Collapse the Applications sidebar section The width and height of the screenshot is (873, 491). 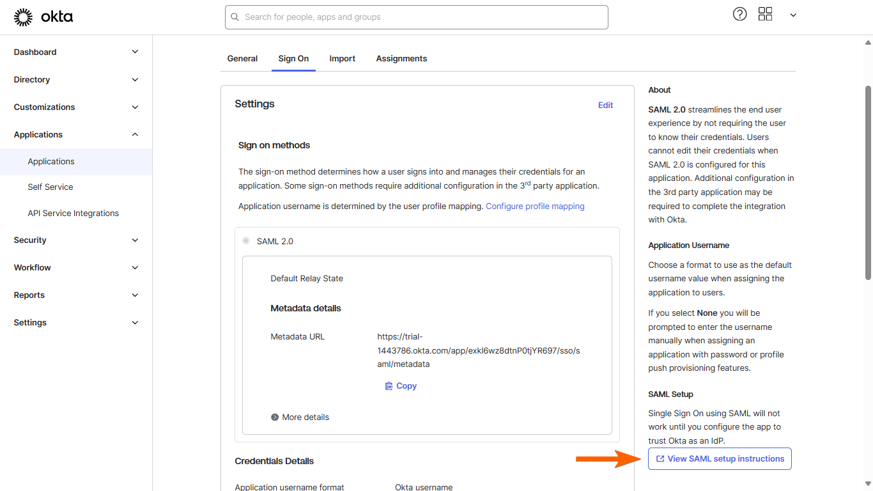tap(76, 134)
